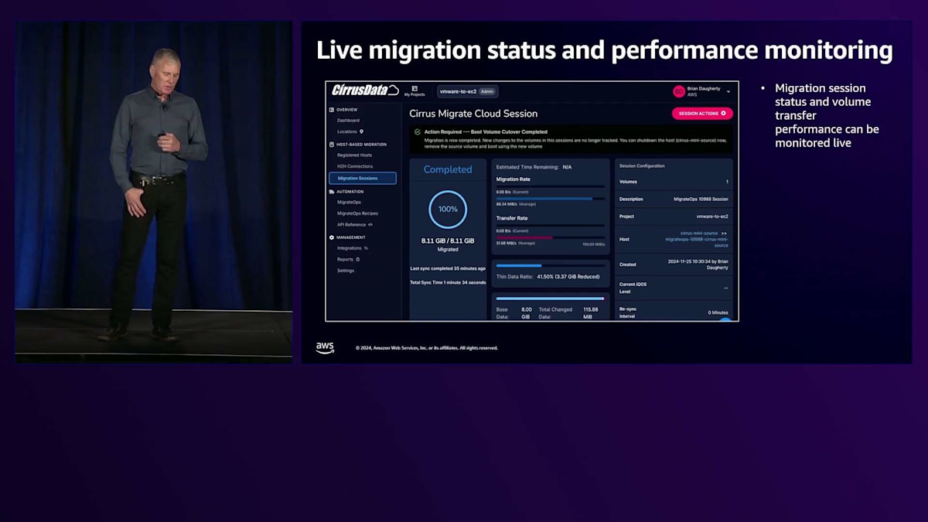The width and height of the screenshot is (928, 522).
Task: Click the Overview section icon
Action: (x=332, y=110)
